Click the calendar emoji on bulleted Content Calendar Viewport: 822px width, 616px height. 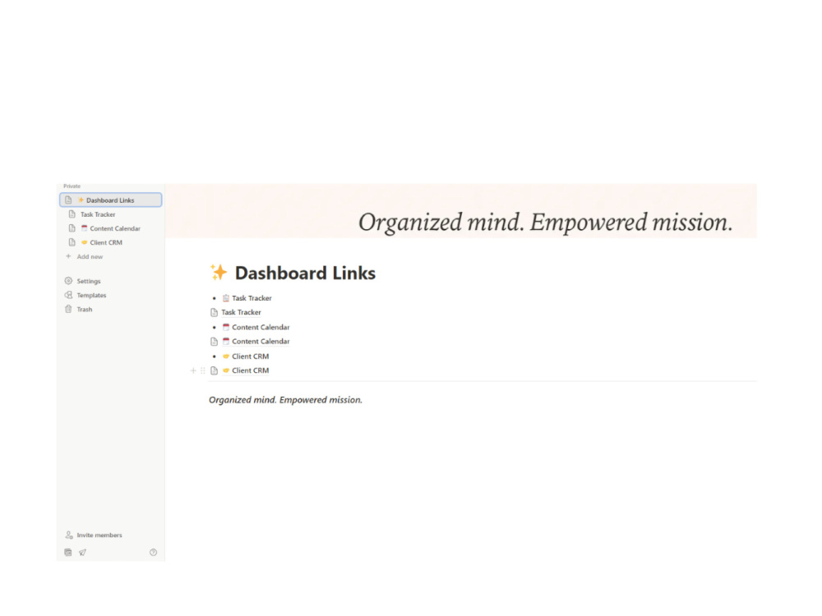(226, 327)
